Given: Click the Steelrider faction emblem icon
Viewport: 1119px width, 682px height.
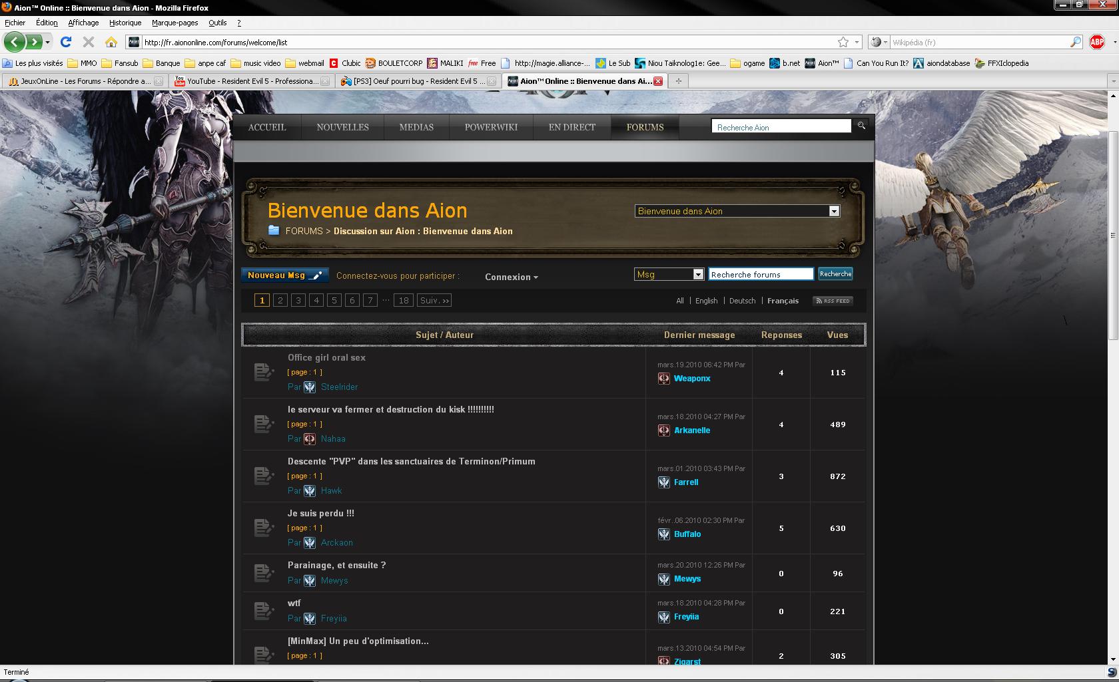Looking at the screenshot, I should [x=310, y=387].
